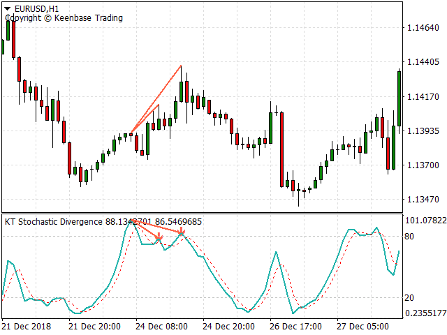Click the indicator value 86.5469685
This screenshot has height=335, width=447.
coord(179,222)
